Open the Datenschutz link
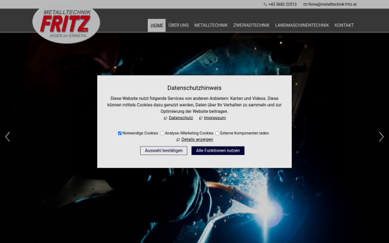The image size is (389, 243). pos(181,118)
